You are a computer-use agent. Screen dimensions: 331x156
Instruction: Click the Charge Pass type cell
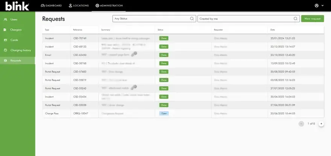click(52, 114)
